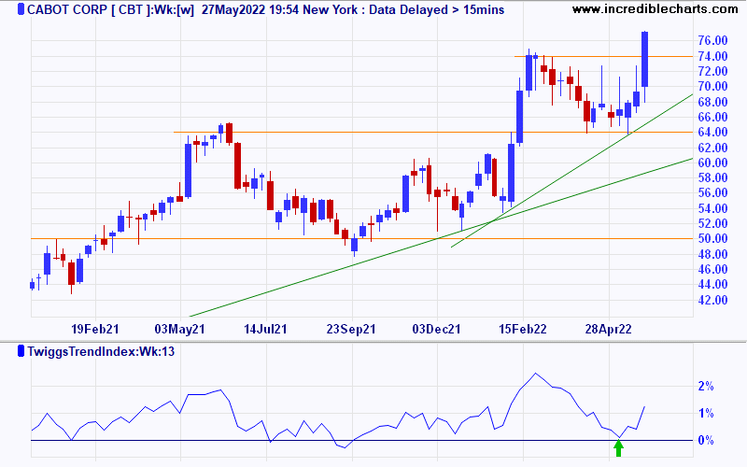The height and width of the screenshot is (467, 747).
Task: Click the blue marker beside CABOT CORP title
Action: [x=21, y=9]
